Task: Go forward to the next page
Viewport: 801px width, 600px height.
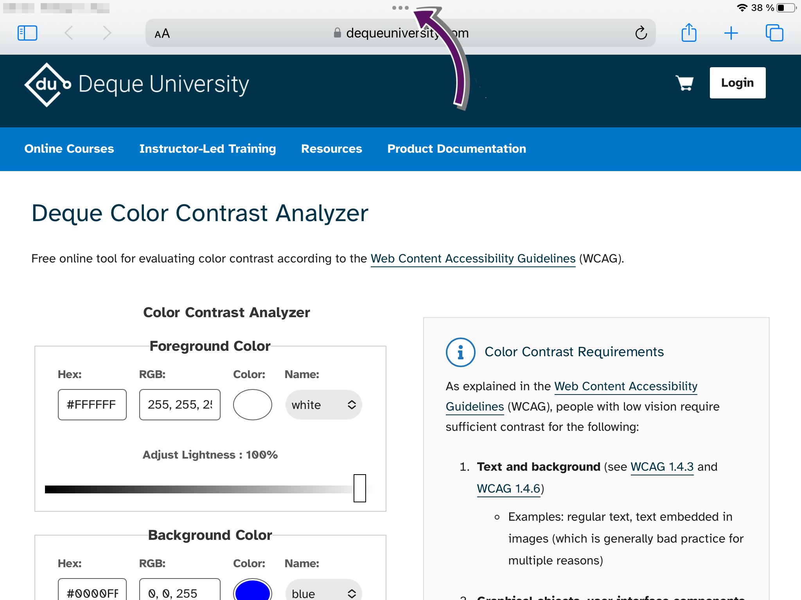Action: [x=107, y=33]
